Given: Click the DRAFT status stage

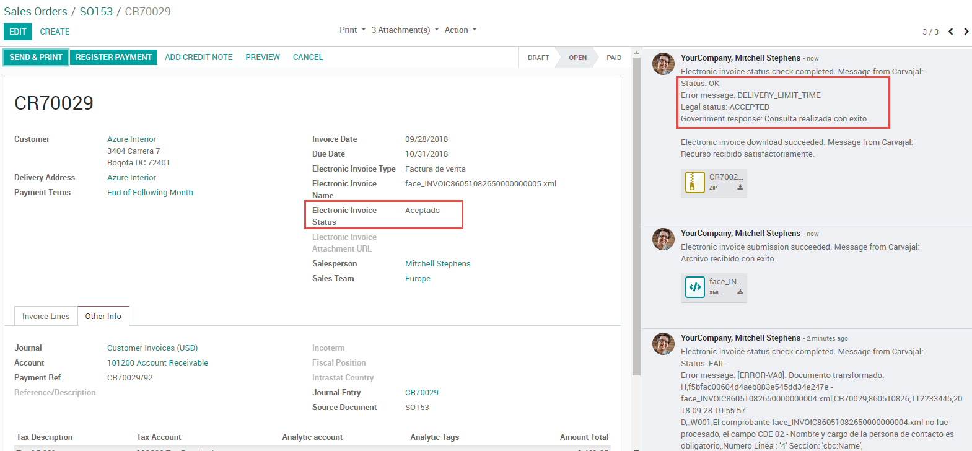Looking at the screenshot, I should [x=538, y=58].
